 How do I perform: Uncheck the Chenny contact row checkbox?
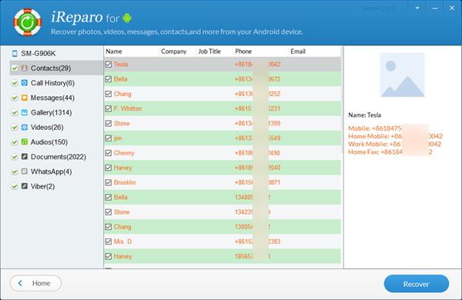tap(109, 153)
